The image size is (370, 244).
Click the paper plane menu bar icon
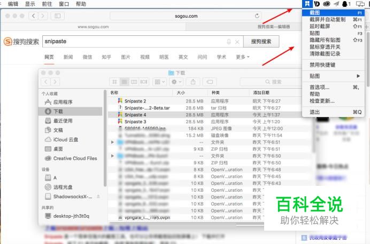coord(336,4)
